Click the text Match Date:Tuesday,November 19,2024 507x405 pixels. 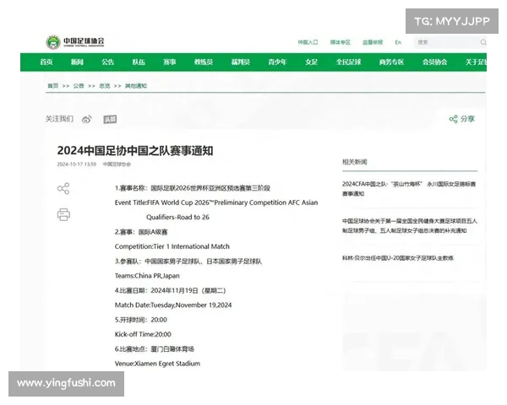[x=173, y=305]
